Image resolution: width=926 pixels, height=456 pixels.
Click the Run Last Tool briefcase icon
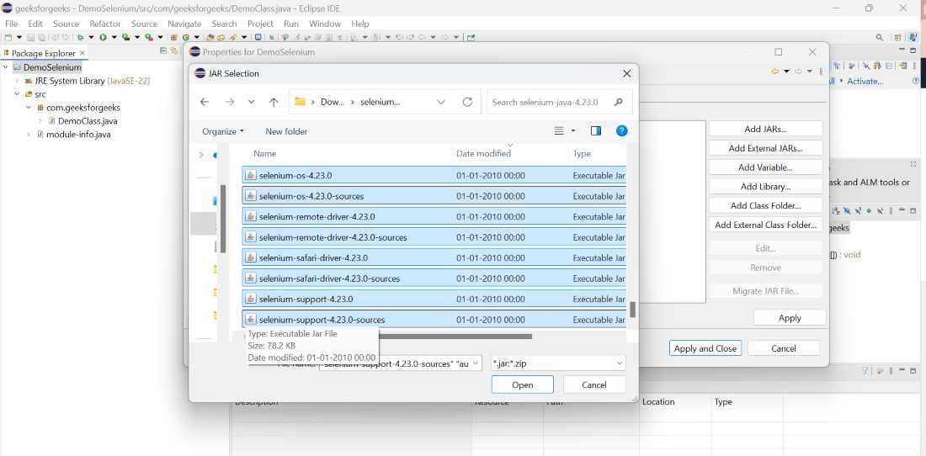pos(149,37)
